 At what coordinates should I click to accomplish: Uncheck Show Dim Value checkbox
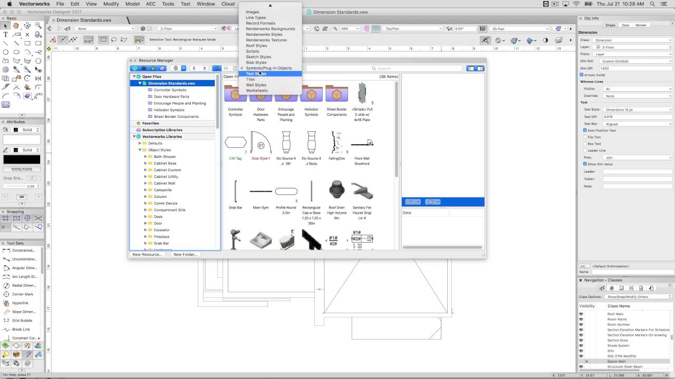[585, 164]
